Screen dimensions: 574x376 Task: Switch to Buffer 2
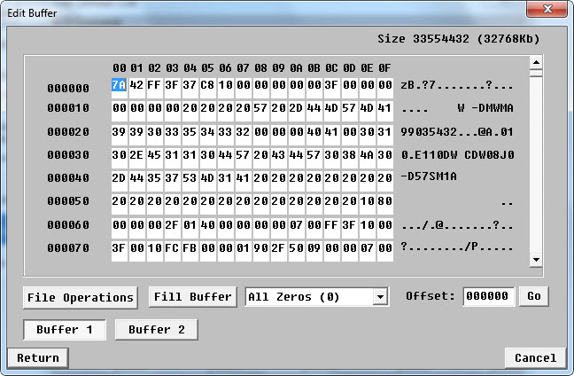(x=156, y=330)
